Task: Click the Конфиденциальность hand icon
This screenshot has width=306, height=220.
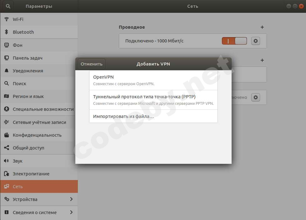Action: point(7,135)
